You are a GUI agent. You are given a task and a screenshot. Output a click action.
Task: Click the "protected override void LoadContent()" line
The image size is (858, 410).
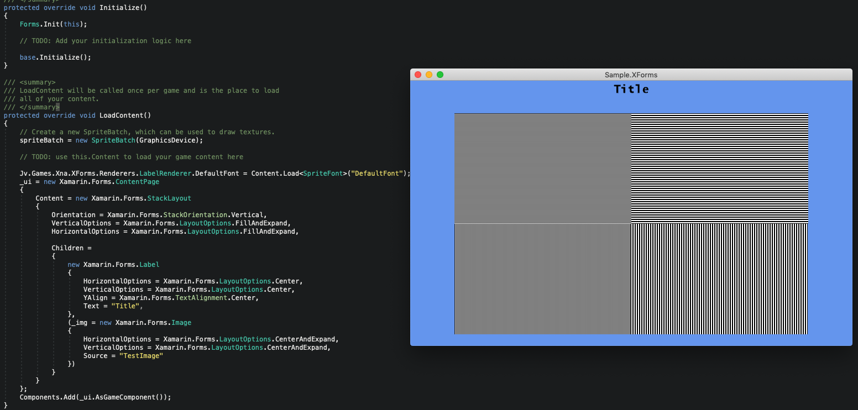click(77, 115)
